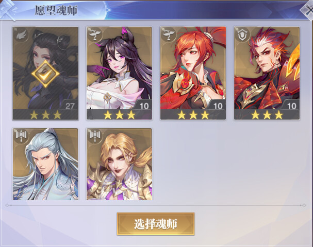Viewport: 313px width, 247px height.
Task: Click the three-star bar under the flame-haired man
Action: pos(267,115)
